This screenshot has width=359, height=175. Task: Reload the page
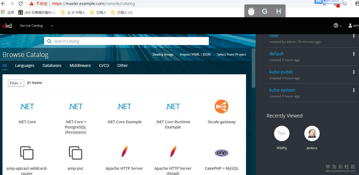[x=21, y=4]
